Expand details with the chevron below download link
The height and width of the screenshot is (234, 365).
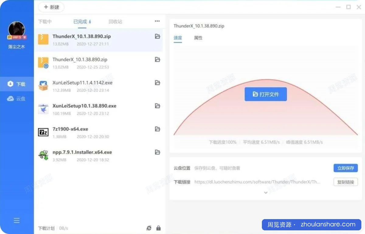click(x=266, y=193)
